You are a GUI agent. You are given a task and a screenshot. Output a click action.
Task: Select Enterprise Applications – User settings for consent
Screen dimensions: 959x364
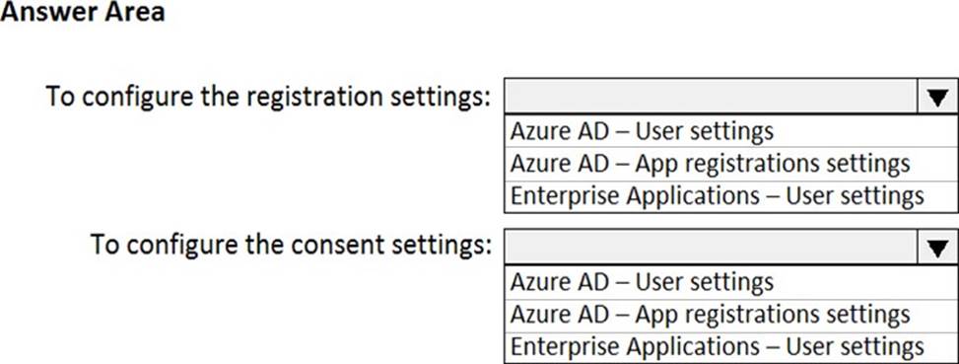(730, 347)
